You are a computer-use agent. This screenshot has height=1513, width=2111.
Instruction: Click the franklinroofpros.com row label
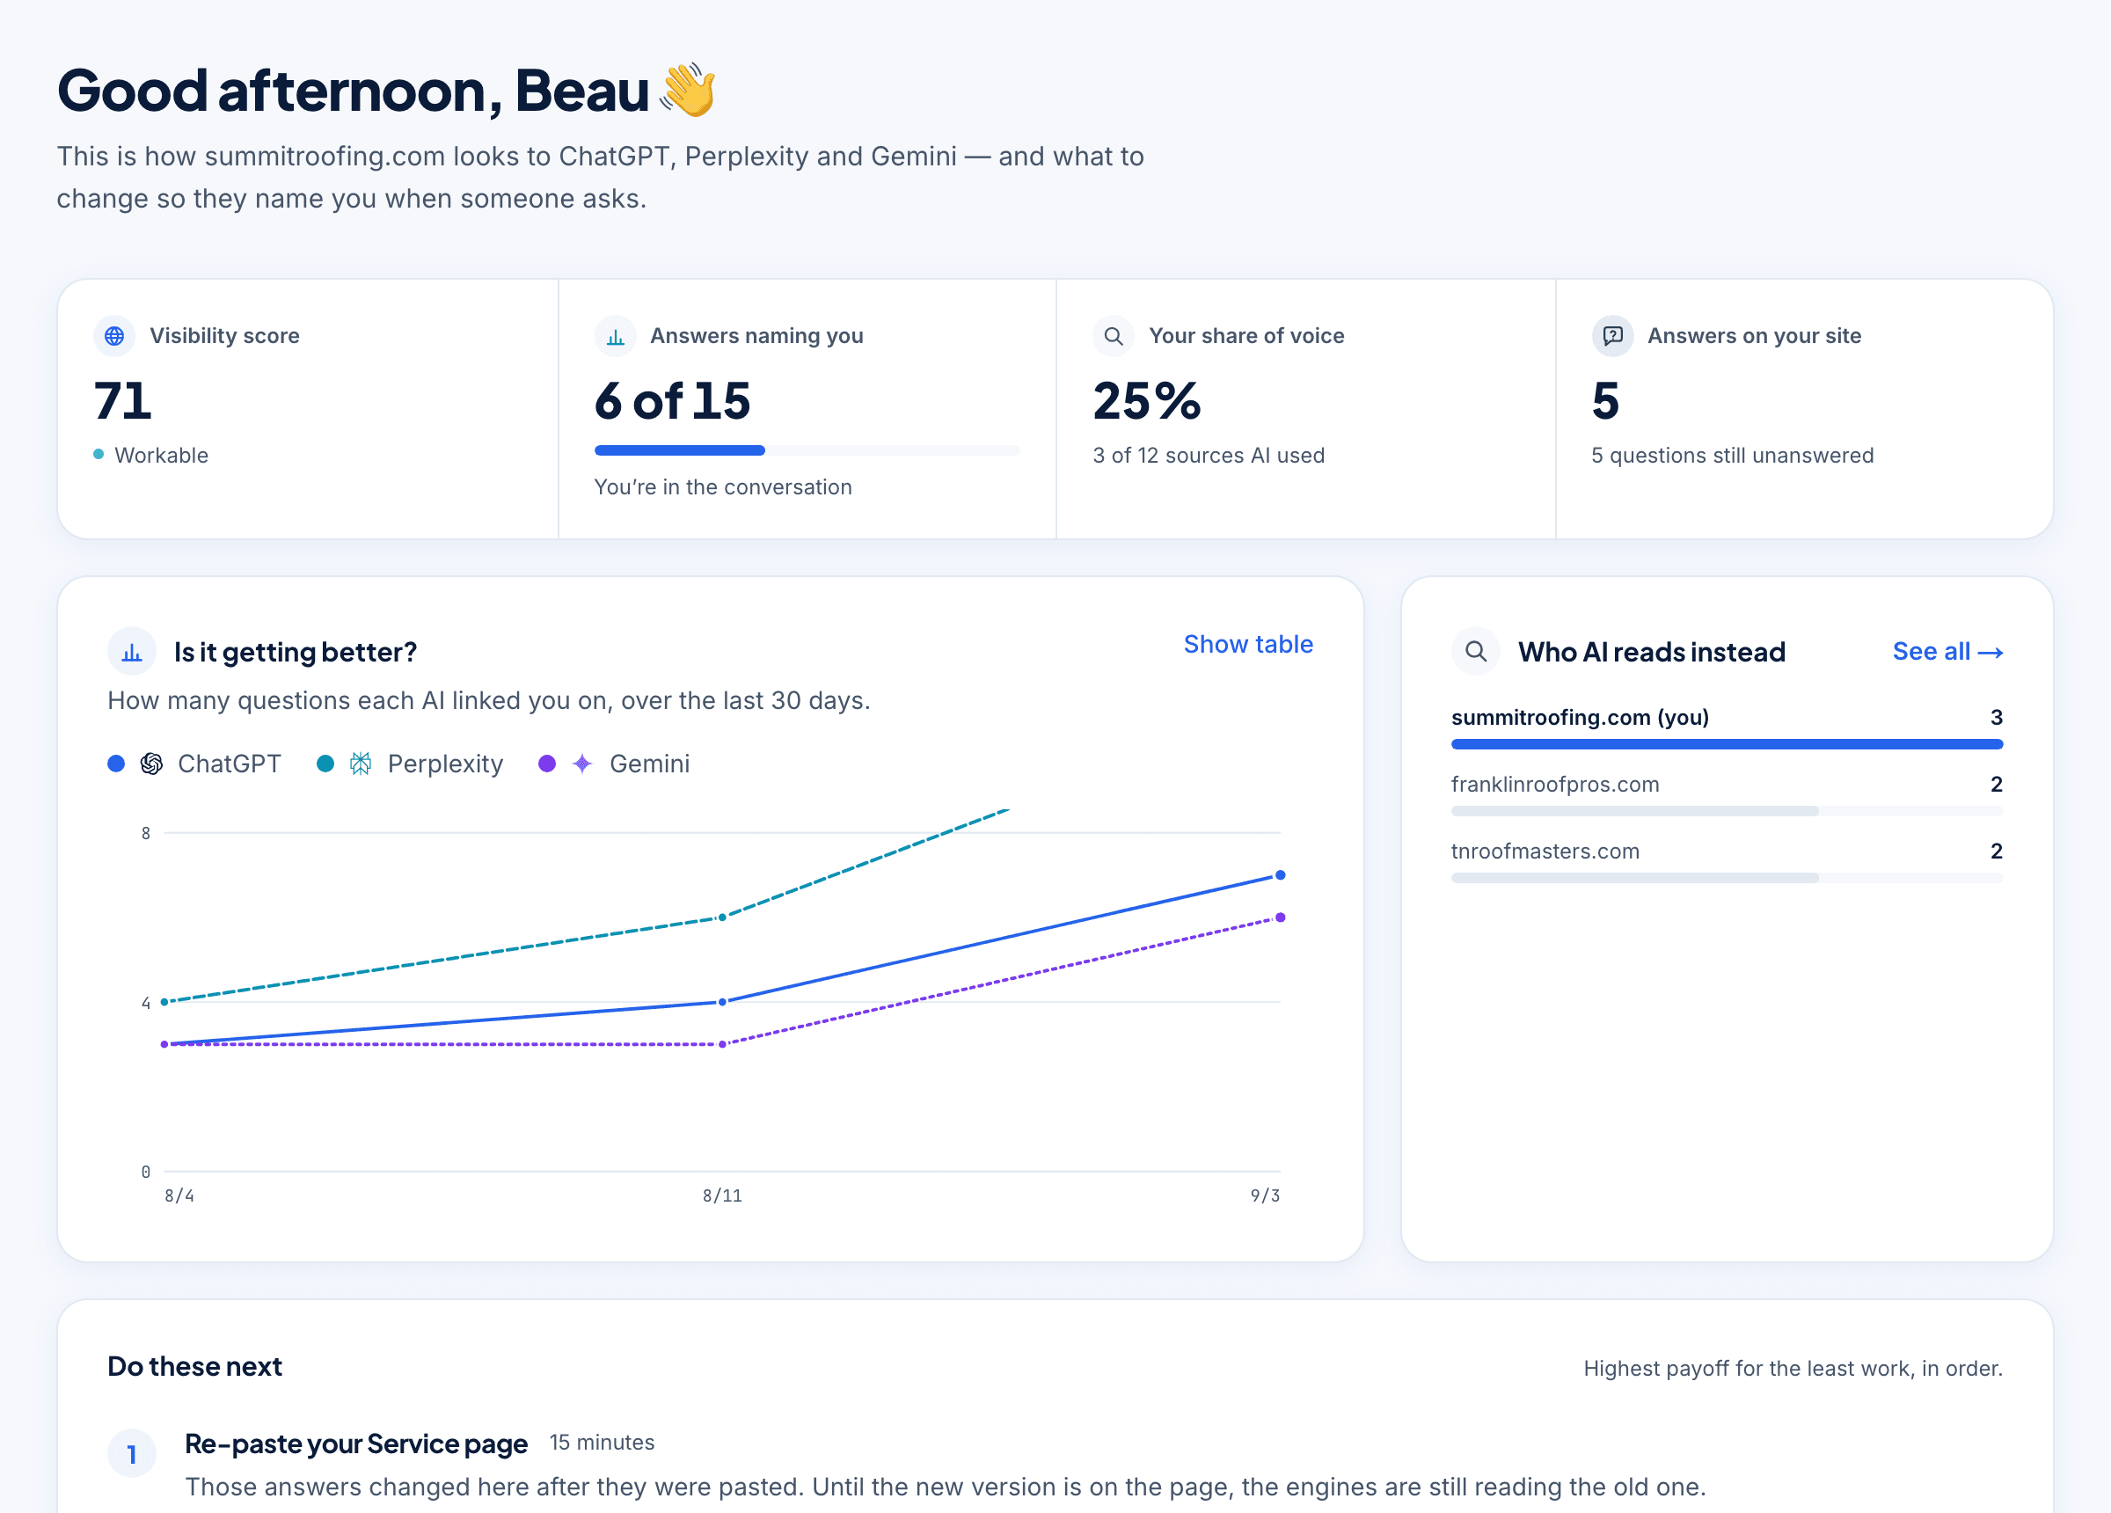point(1554,784)
